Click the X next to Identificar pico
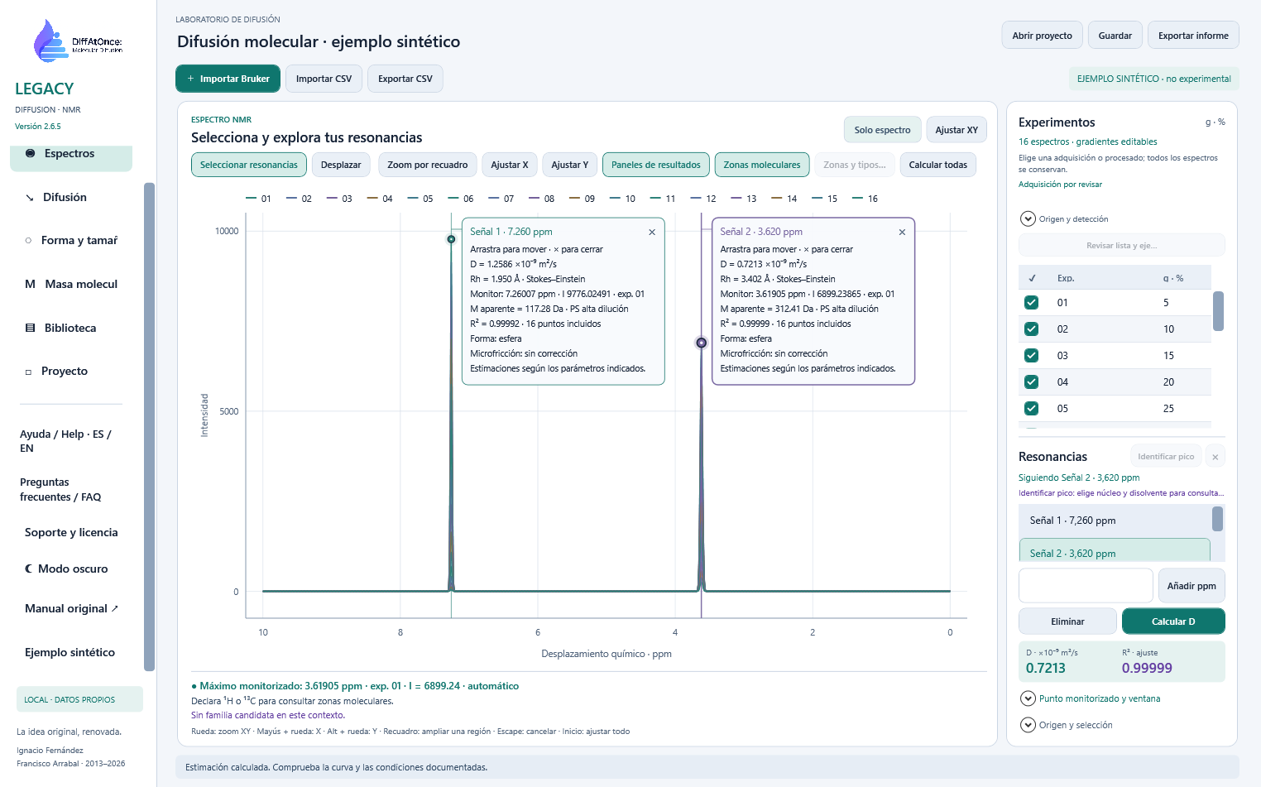This screenshot has width=1261, height=787. (x=1215, y=457)
